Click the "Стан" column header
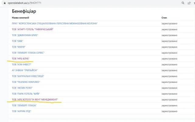Image resolution: width=195 pixels, height=122 pixels. (164, 18)
